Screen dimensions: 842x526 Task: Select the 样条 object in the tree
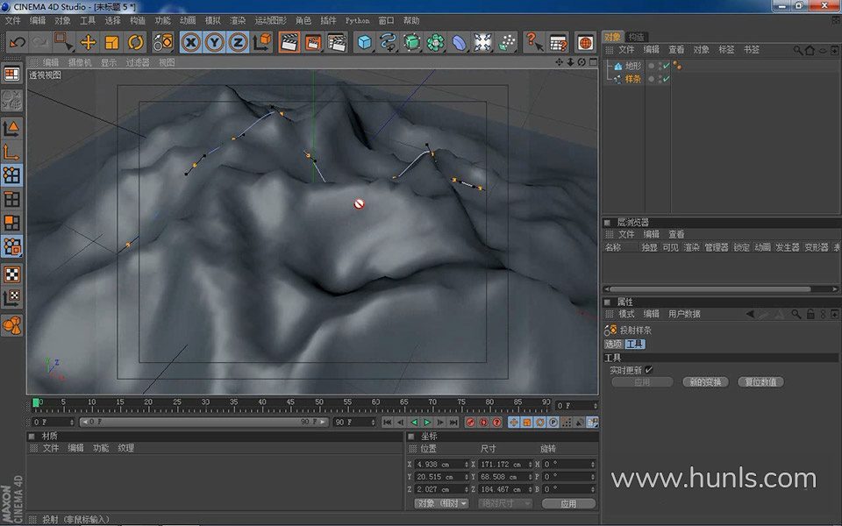632,79
